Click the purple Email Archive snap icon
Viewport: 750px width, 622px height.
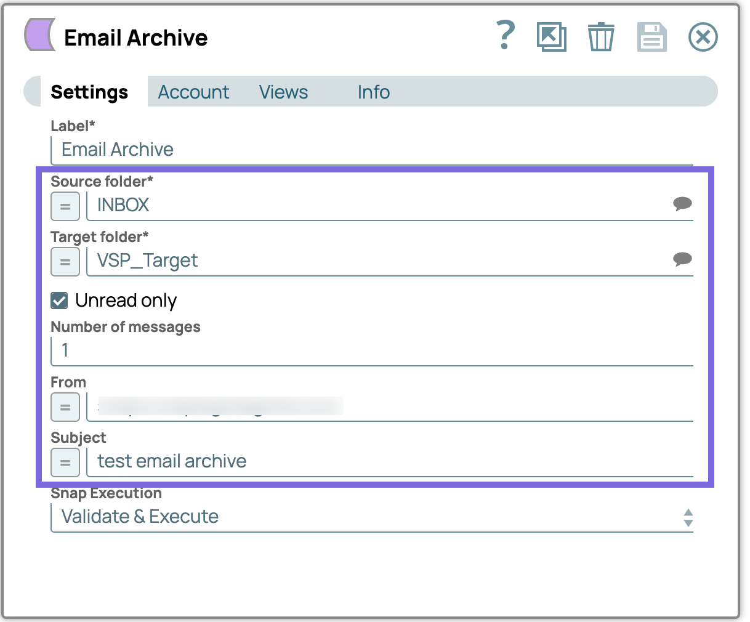[x=40, y=34]
